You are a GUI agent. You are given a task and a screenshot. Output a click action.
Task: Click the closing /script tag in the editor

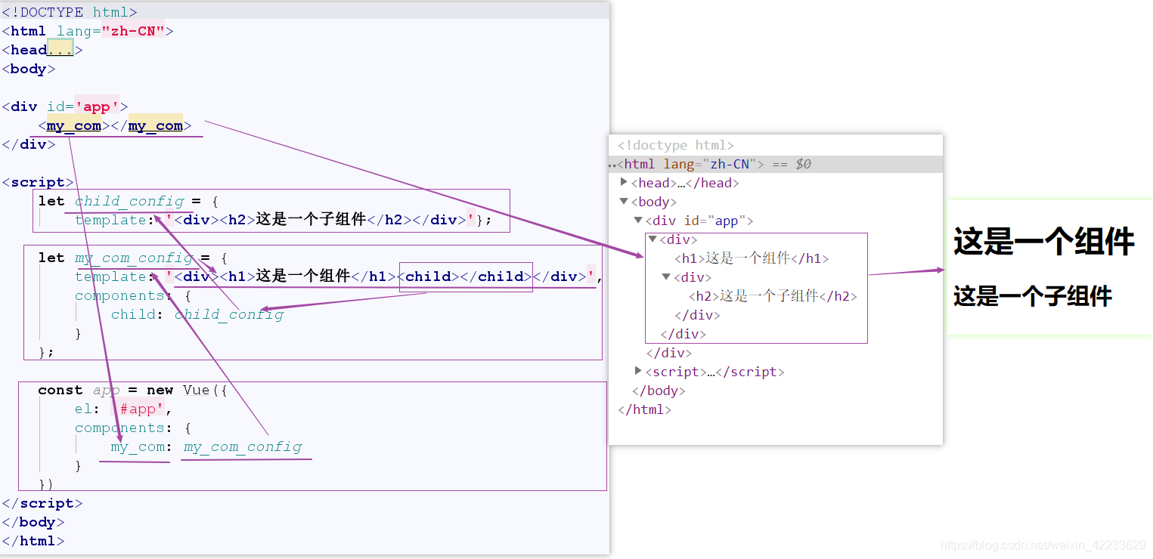[x=42, y=503]
